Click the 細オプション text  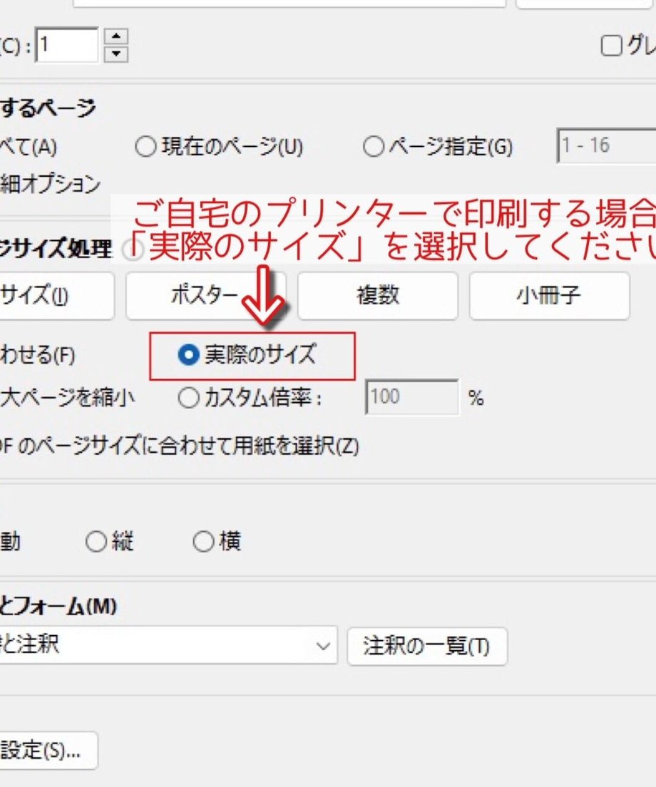tap(50, 184)
